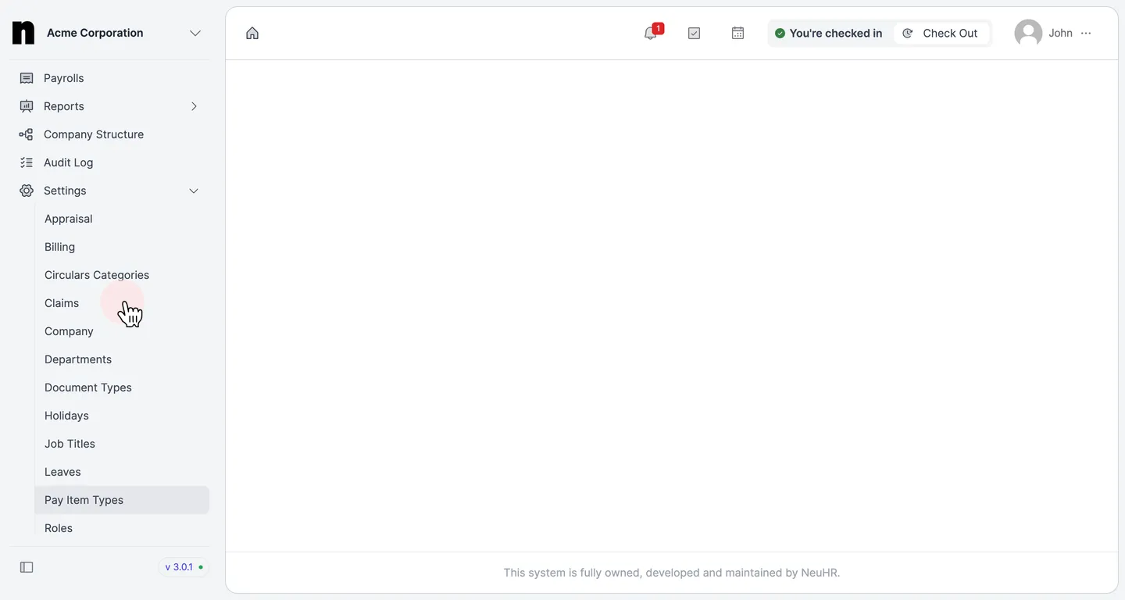Click the John user name
This screenshot has height=600, width=1125.
point(1060,33)
